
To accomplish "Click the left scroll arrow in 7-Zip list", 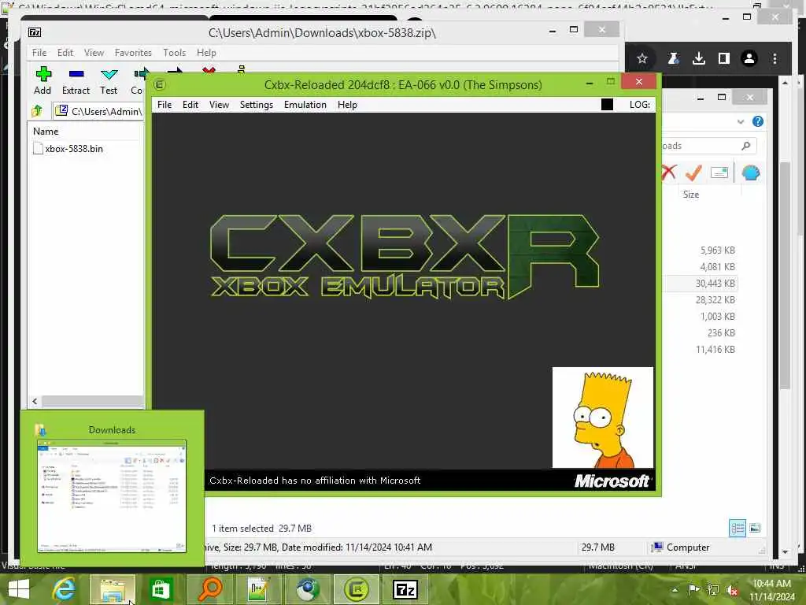I will [x=35, y=401].
